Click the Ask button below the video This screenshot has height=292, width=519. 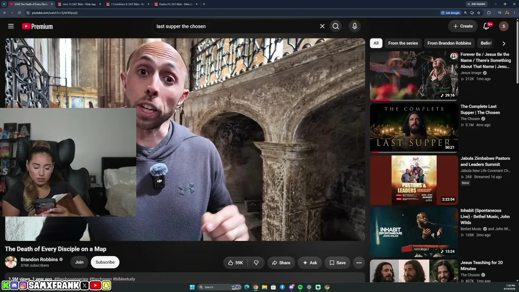[x=310, y=263]
